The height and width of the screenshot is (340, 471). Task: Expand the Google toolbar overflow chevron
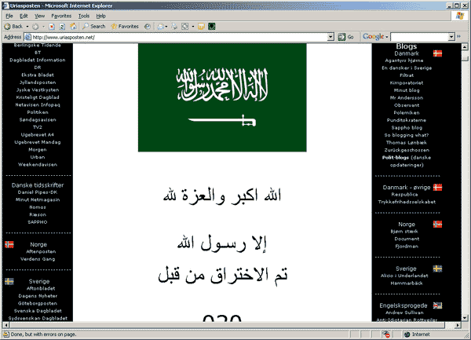pos(458,37)
